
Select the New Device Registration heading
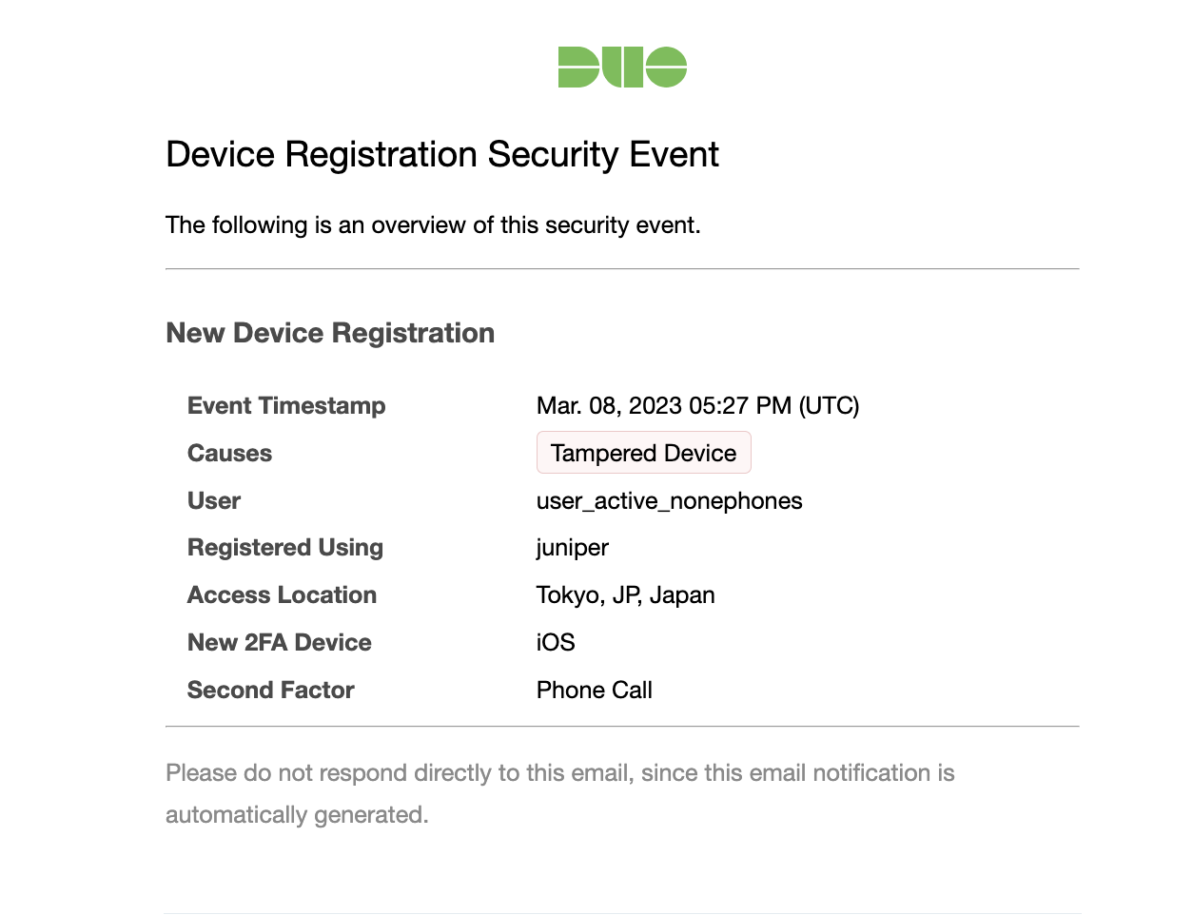[x=330, y=333]
